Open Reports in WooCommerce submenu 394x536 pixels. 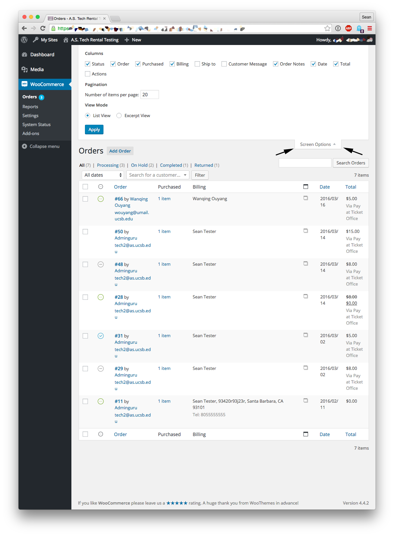(x=30, y=107)
